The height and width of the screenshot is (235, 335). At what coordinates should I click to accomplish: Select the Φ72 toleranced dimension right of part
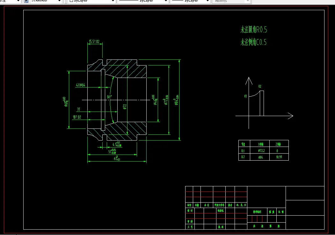click(166, 100)
